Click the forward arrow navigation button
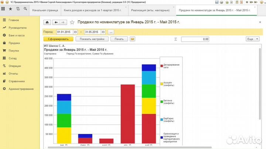This screenshot has width=266, height=149. point(63,22)
